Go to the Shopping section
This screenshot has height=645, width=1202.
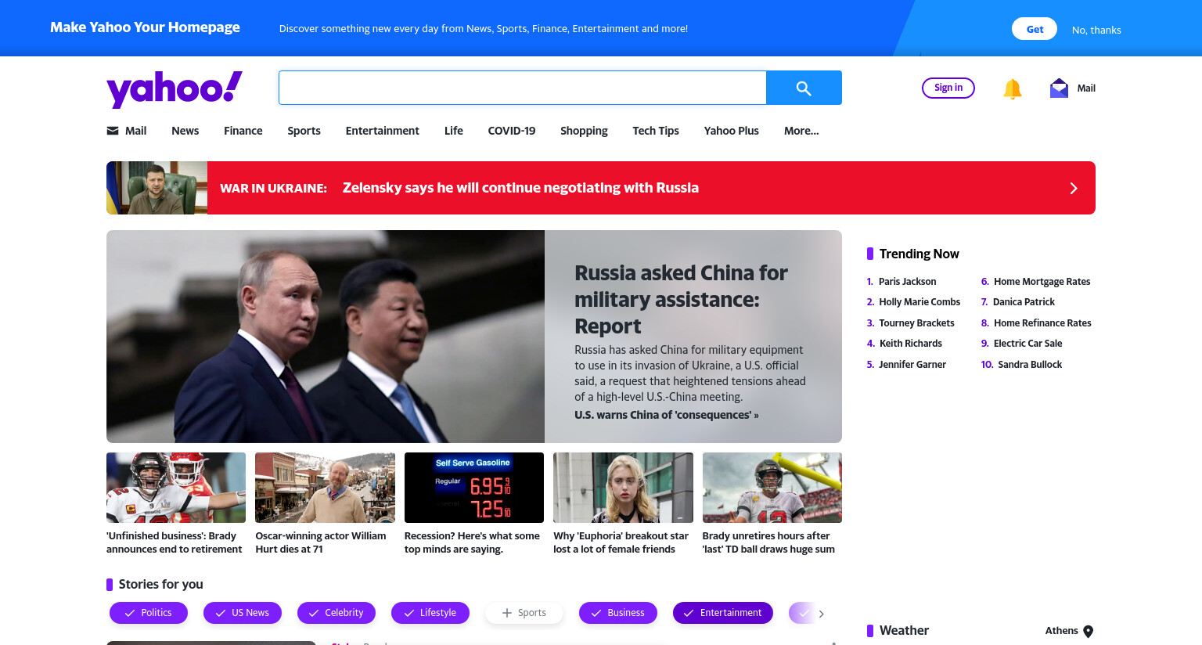coord(584,131)
